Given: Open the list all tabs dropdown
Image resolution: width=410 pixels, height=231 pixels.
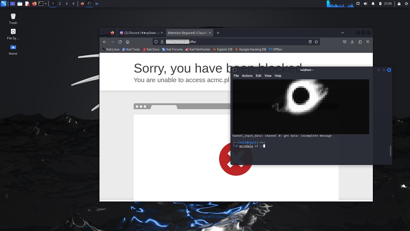Looking at the screenshot, I should coord(342,33).
